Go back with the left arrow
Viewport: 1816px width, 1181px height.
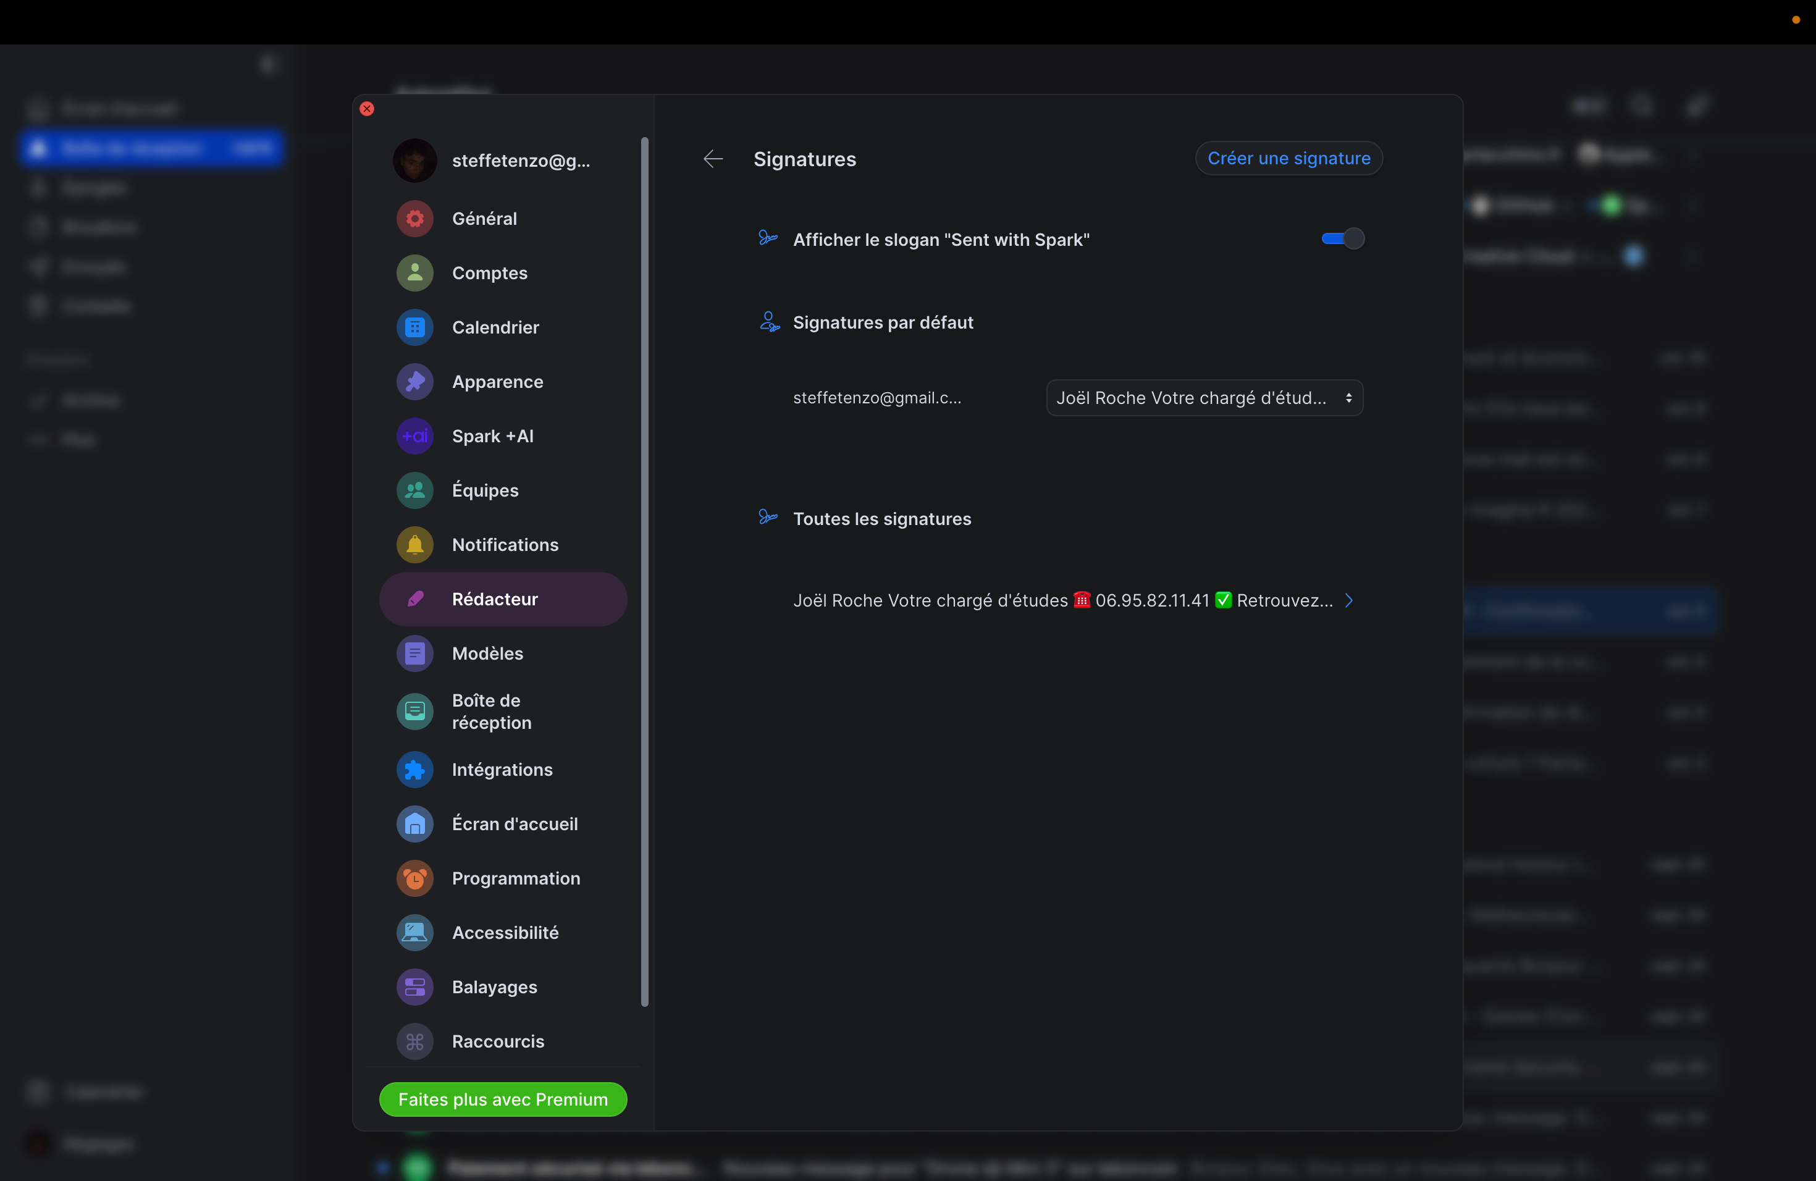click(713, 159)
